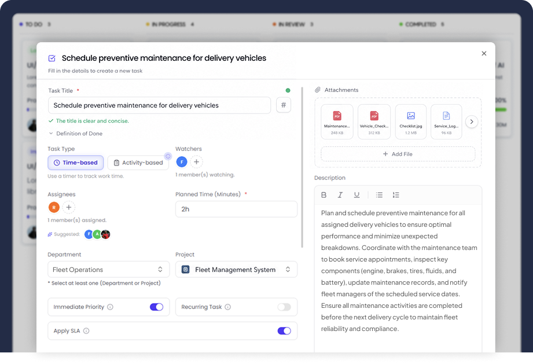
Task: Click info icon next to Immediate Priority
Action: pyautogui.click(x=110, y=307)
